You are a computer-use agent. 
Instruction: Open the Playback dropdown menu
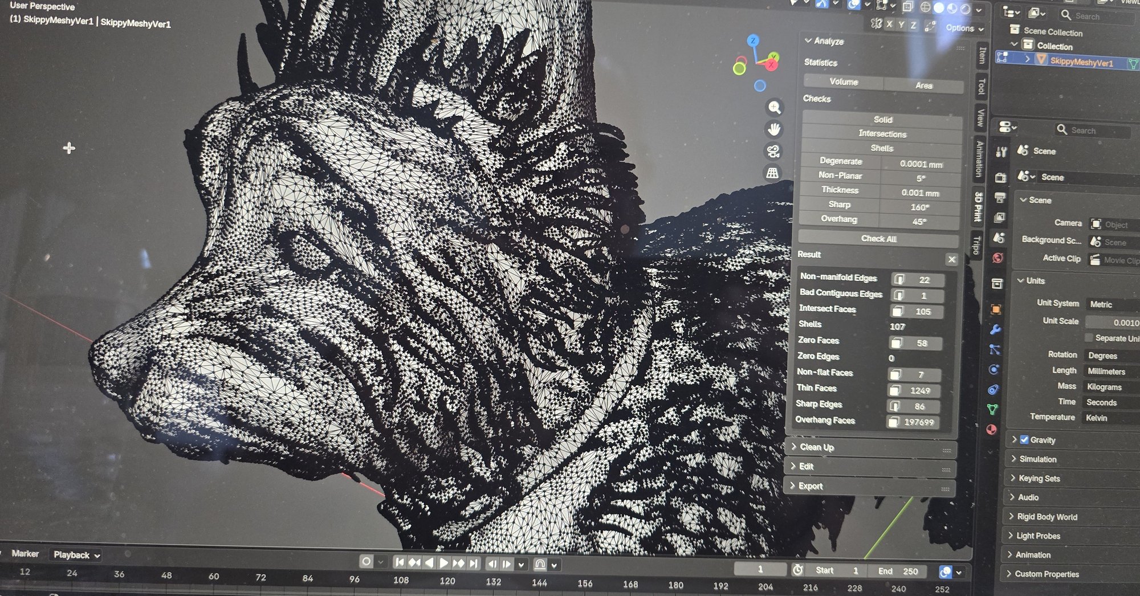[76, 554]
